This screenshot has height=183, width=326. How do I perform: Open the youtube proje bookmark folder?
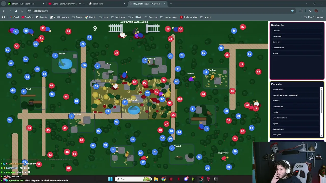point(169,17)
